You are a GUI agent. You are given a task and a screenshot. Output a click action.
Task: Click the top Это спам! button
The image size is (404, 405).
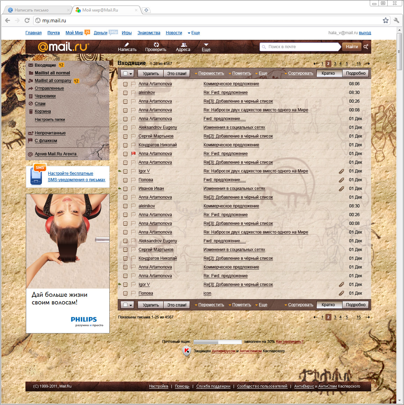[x=177, y=73]
